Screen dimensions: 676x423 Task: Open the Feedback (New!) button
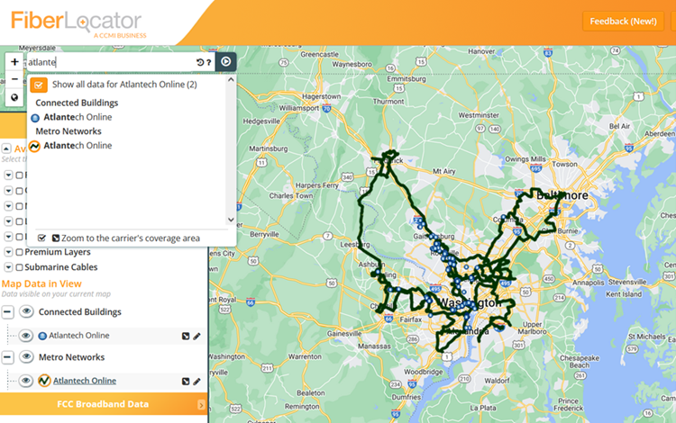622,21
